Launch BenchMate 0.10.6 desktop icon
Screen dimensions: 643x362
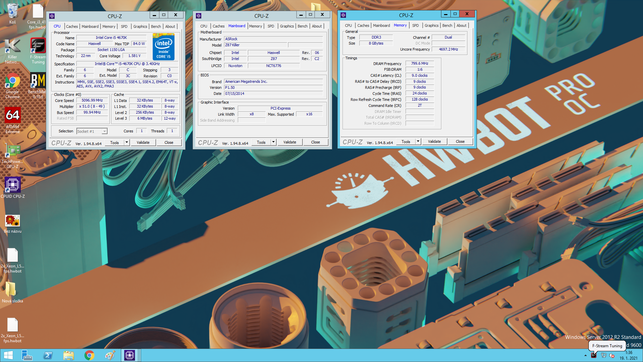pyautogui.click(x=38, y=86)
